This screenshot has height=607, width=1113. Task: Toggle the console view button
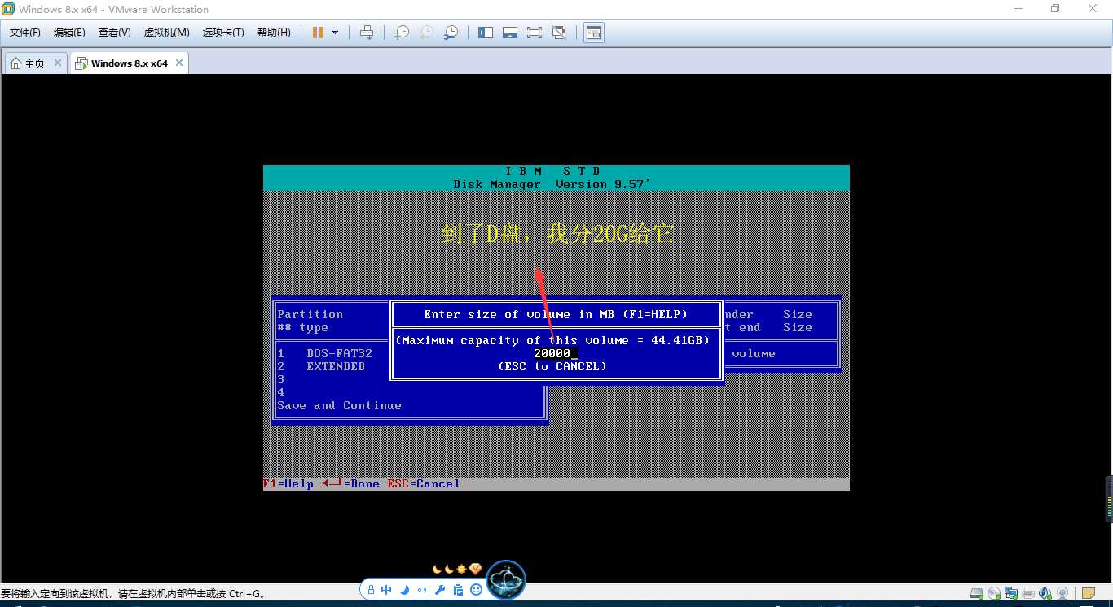coord(594,33)
